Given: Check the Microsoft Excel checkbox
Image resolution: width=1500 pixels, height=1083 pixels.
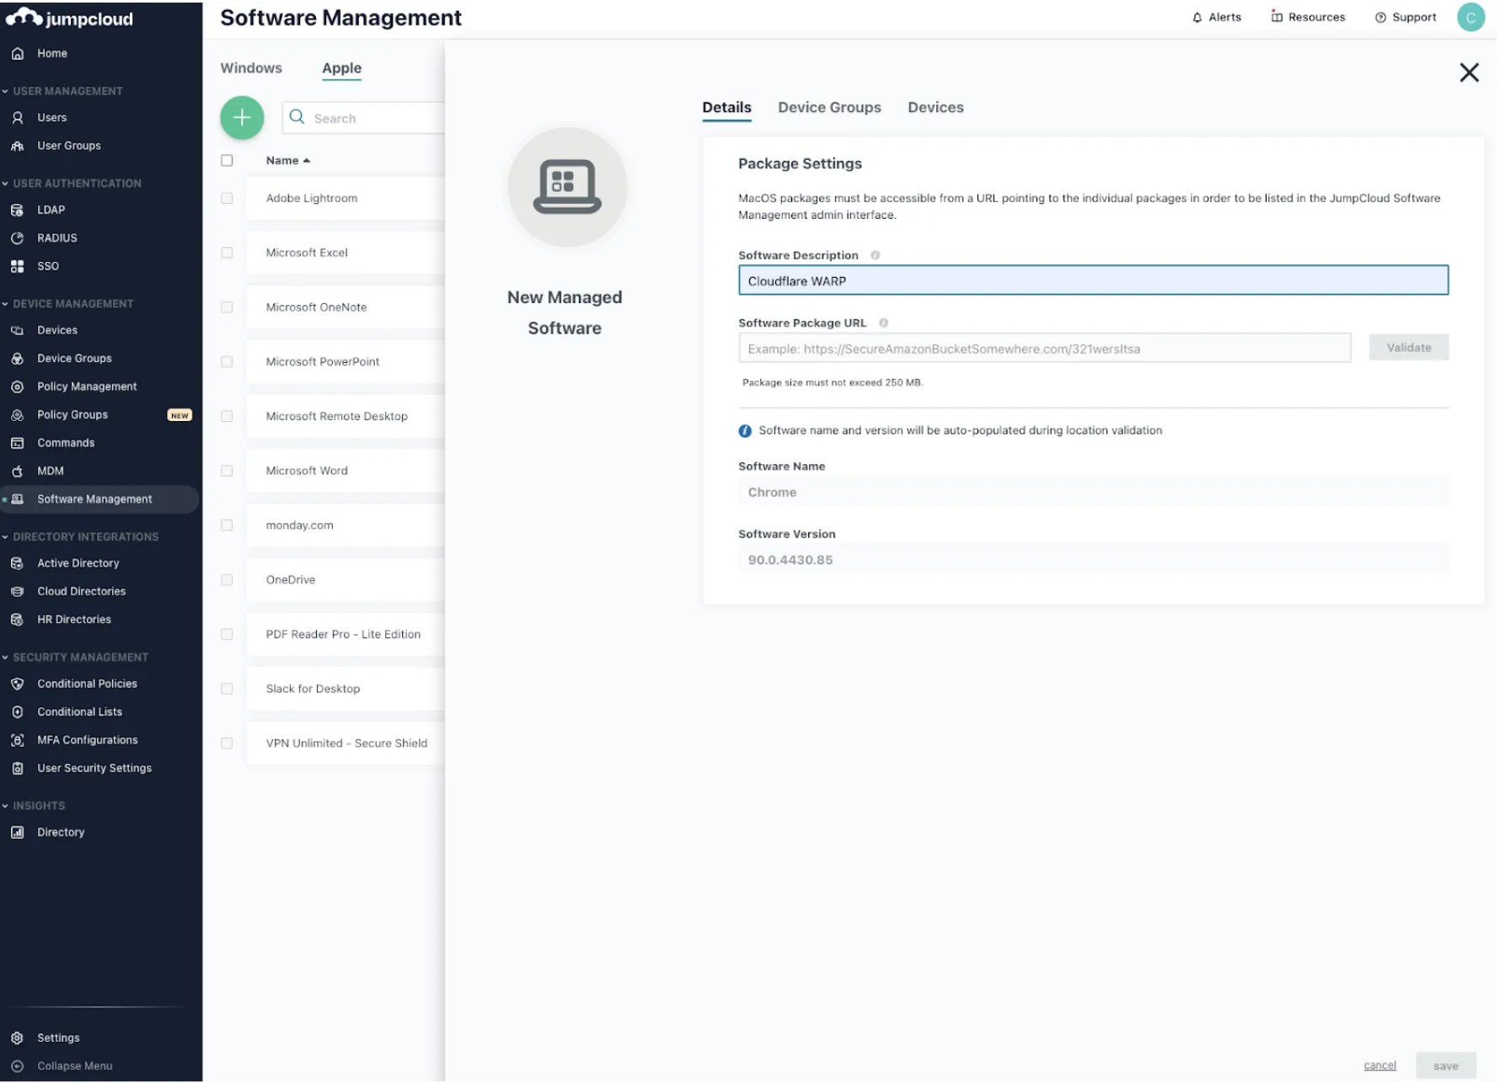Looking at the screenshot, I should pyautogui.click(x=226, y=253).
